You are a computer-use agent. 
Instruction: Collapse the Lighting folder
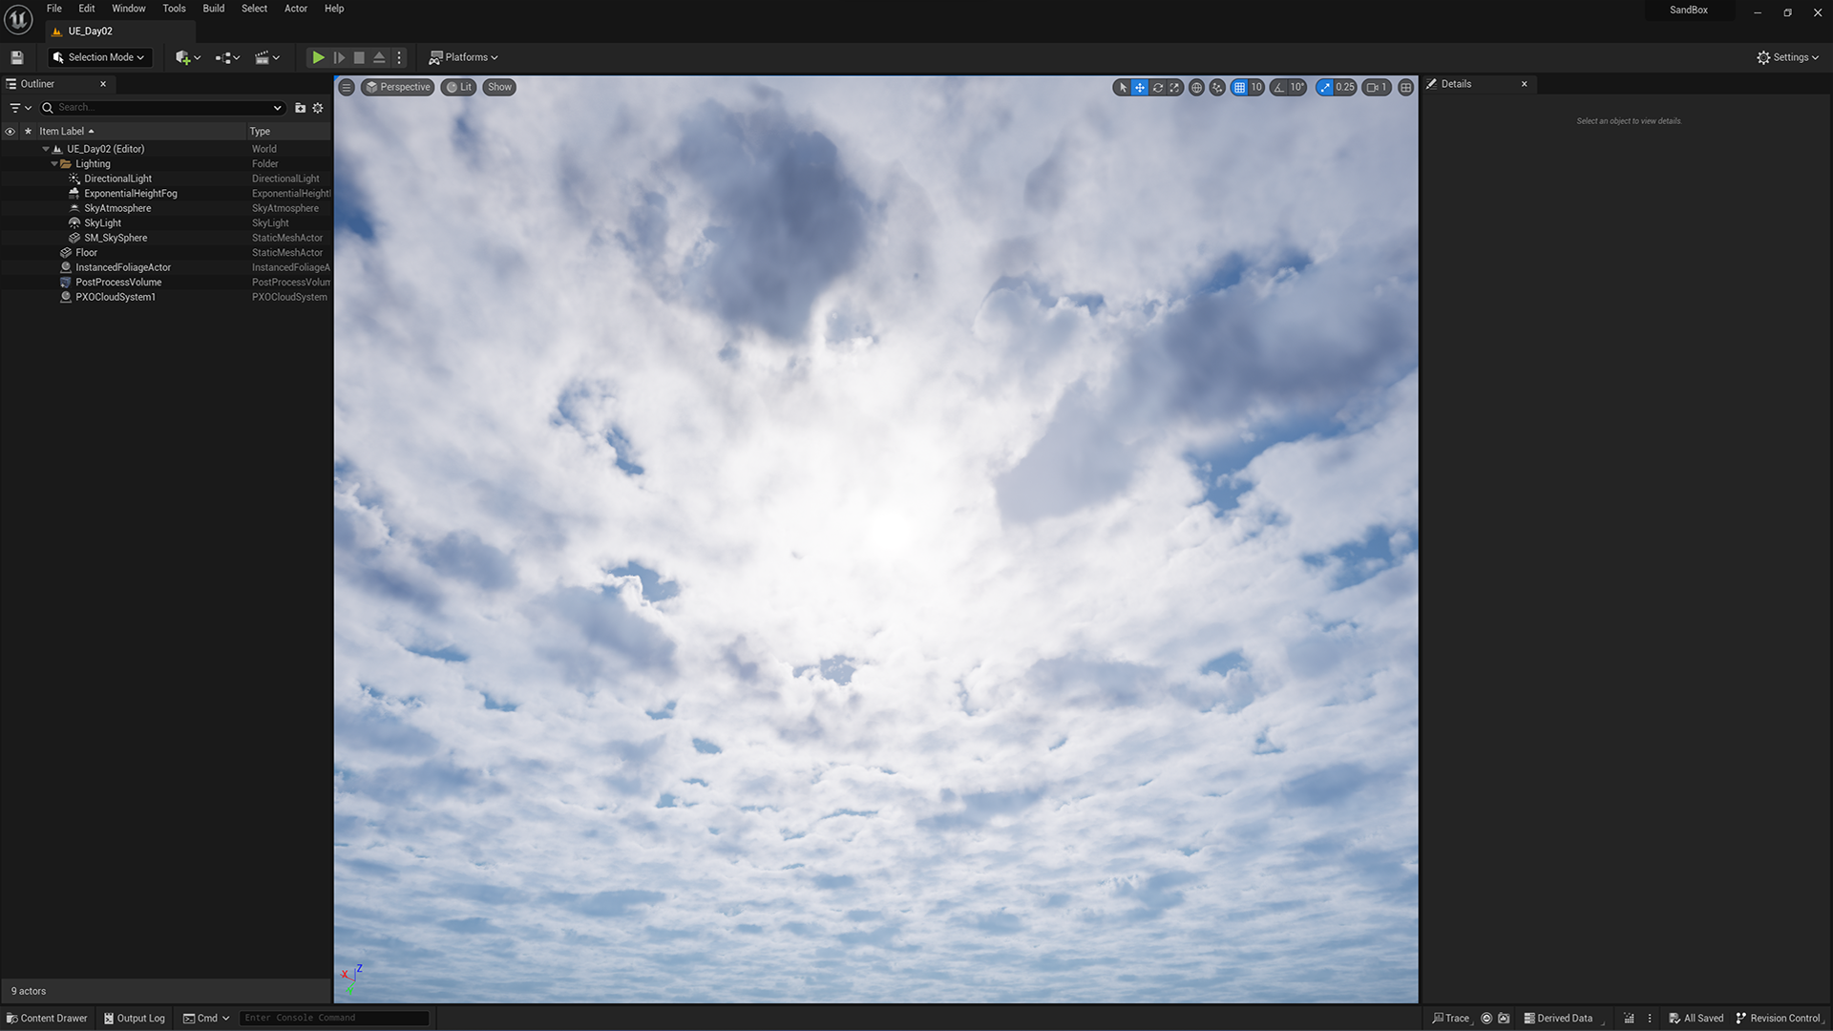(54, 164)
